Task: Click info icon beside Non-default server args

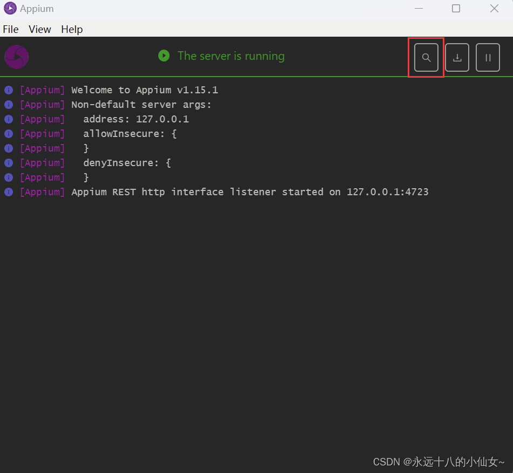Action: tap(9, 105)
